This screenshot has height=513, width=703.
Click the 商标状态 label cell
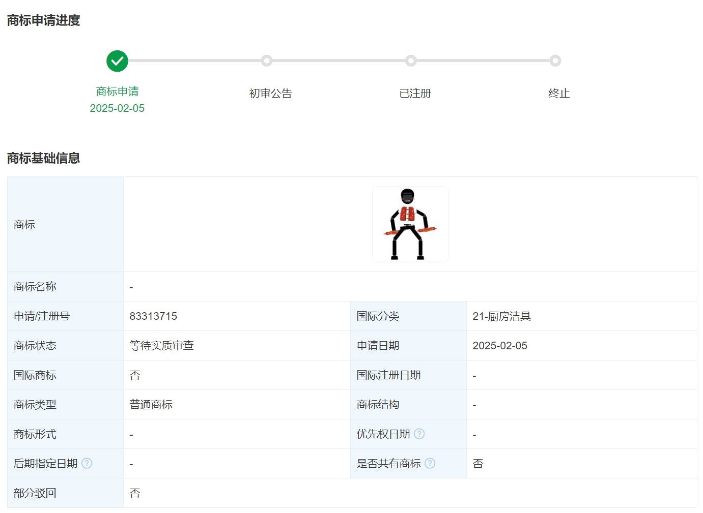(65, 346)
